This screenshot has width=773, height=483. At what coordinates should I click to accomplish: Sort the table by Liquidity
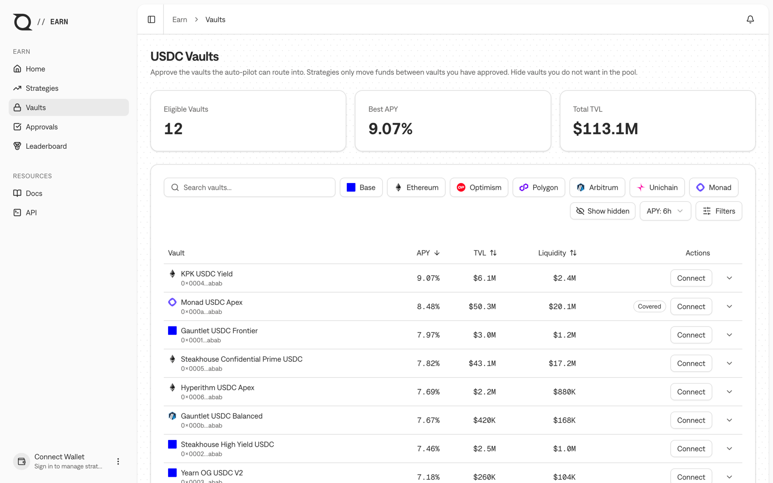pyautogui.click(x=558, y=253)
